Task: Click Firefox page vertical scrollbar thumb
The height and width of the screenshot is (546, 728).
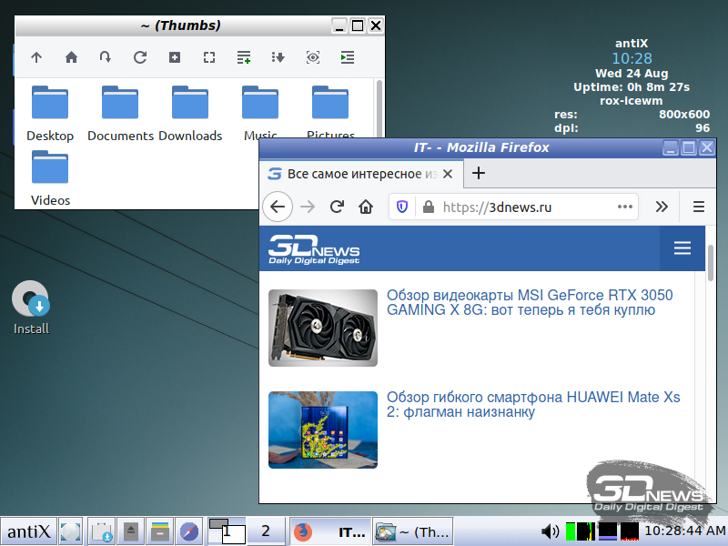Action: tap(711, 263)
